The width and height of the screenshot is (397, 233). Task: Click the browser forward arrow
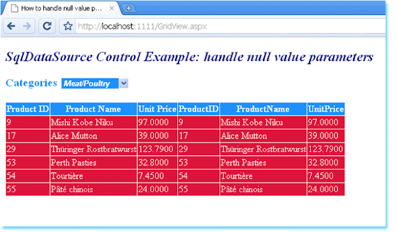coord(27,26)
